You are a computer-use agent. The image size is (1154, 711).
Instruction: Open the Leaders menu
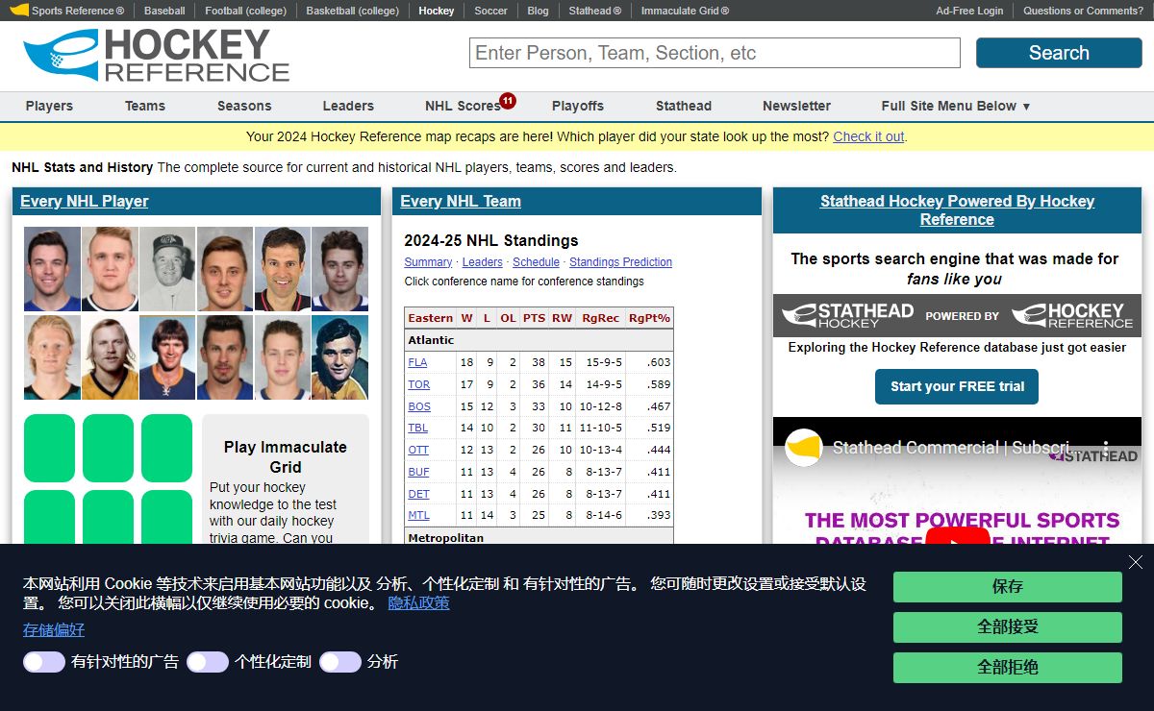point(348,106)
